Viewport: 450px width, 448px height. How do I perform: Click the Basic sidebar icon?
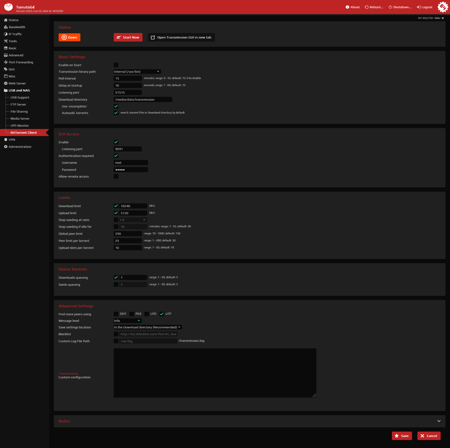[5, 48]
